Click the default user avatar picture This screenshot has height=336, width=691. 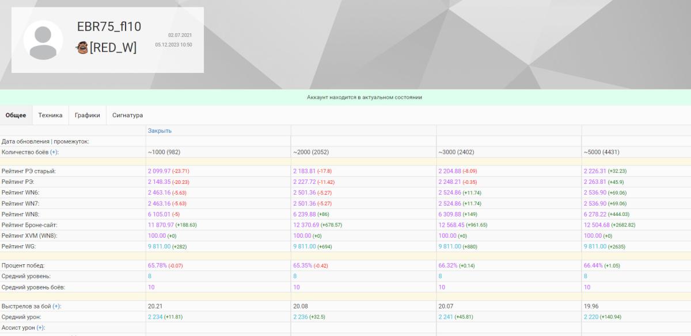pyautogui.click(x=43, y=40)
